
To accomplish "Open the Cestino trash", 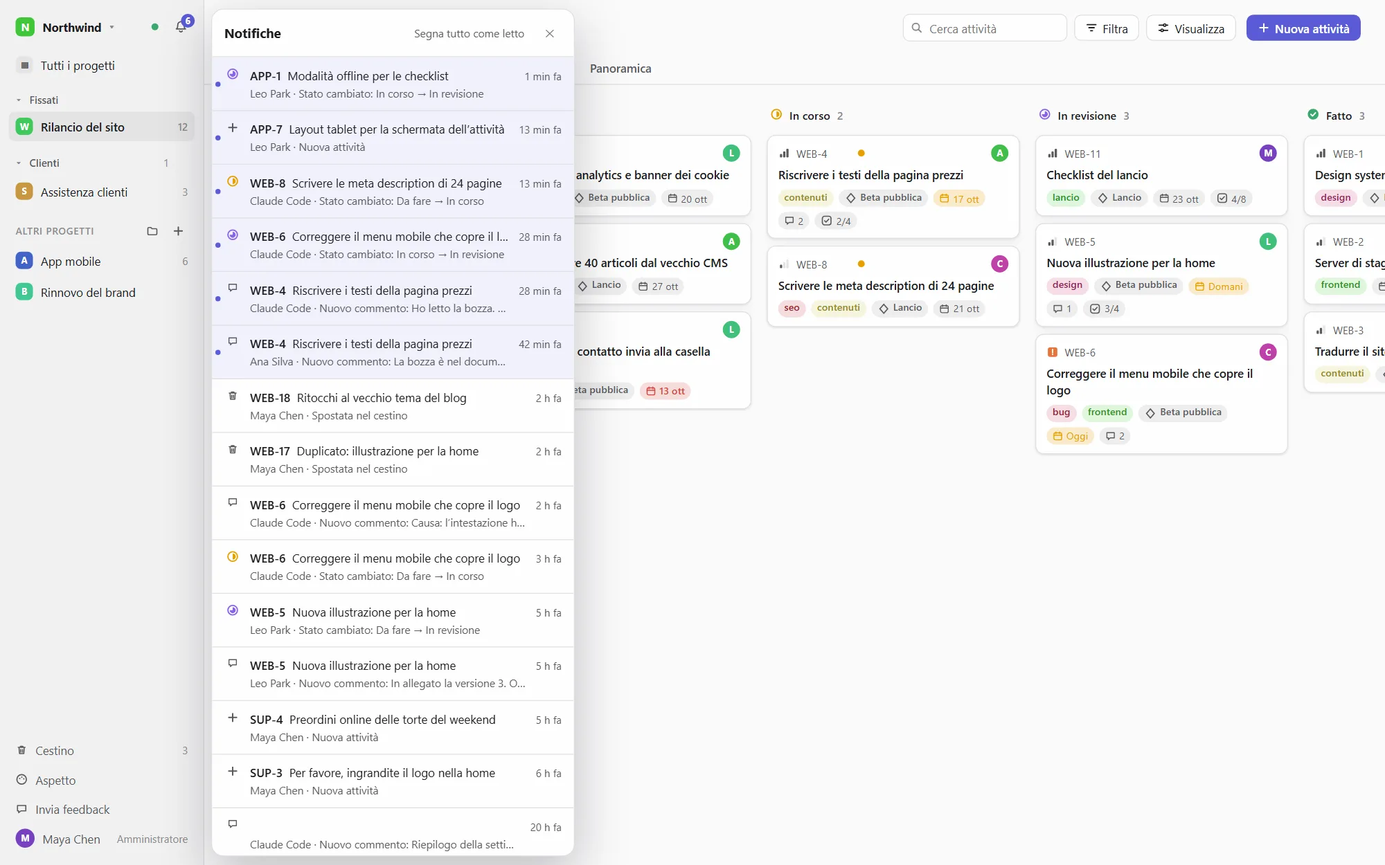I will click(x=102, y=750).
